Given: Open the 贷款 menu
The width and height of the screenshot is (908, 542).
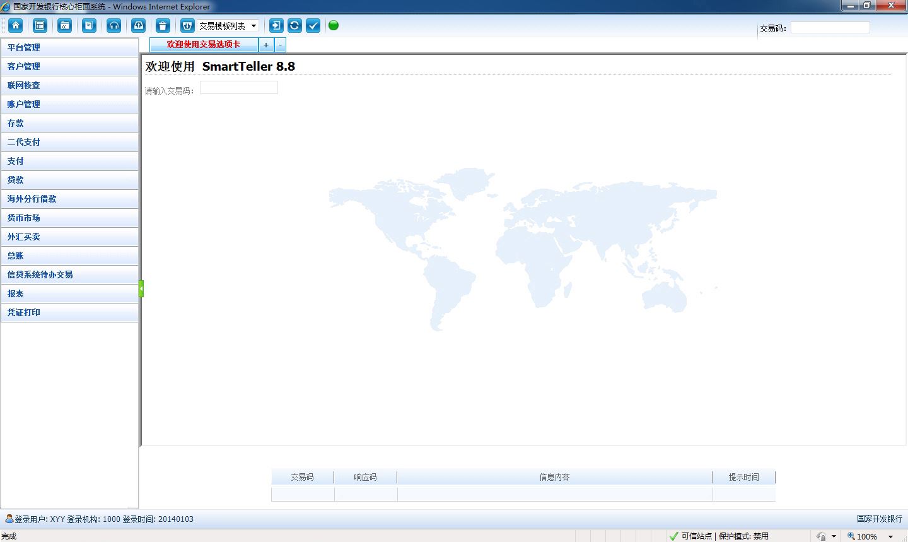Looking at the screenshot, I should point(69,180).
